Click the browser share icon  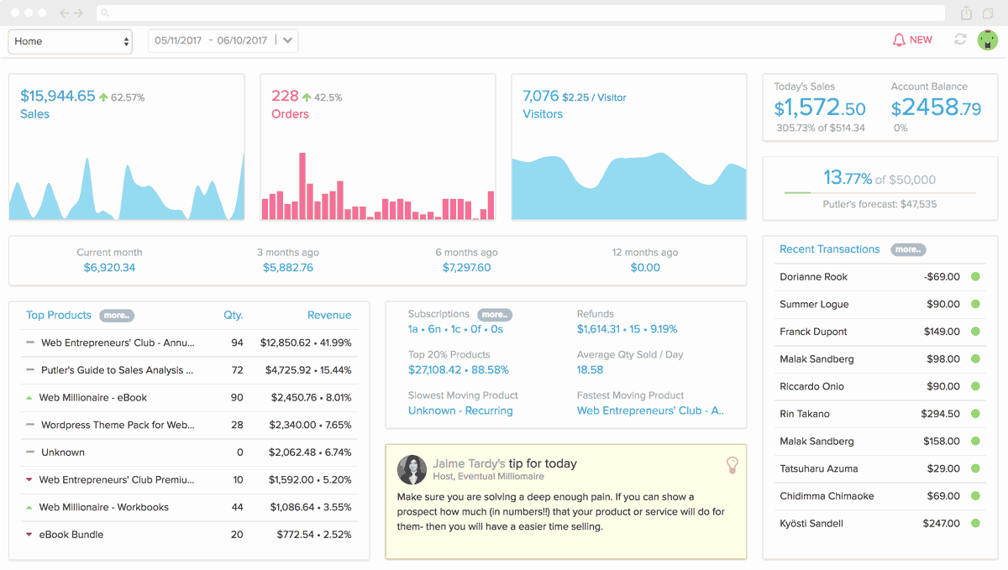[x=966, y=13]
